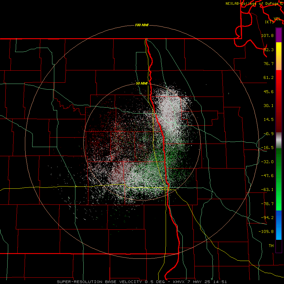Viewport: 284px width, 284px height.
Task: Click the Super-Resolution Base Velocity caption
Action: pos(142,282)
